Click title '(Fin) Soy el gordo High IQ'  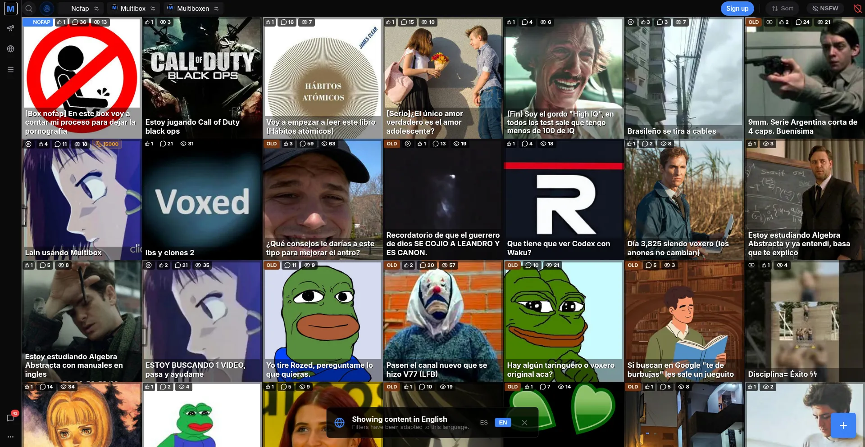(x=560, y=122)
